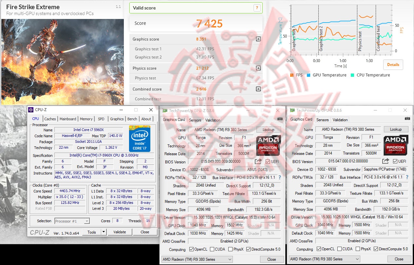Viewport: 414px width, 265px height.
Task: Select the CPU tab in CPU-Z
Action: 36,119
